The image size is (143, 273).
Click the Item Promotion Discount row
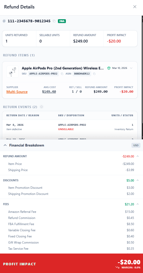[x=71, y=188]
